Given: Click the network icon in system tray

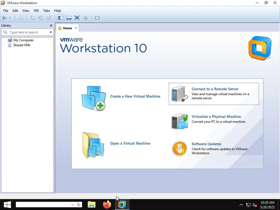Looking at the screenshot, I should 248,205.
